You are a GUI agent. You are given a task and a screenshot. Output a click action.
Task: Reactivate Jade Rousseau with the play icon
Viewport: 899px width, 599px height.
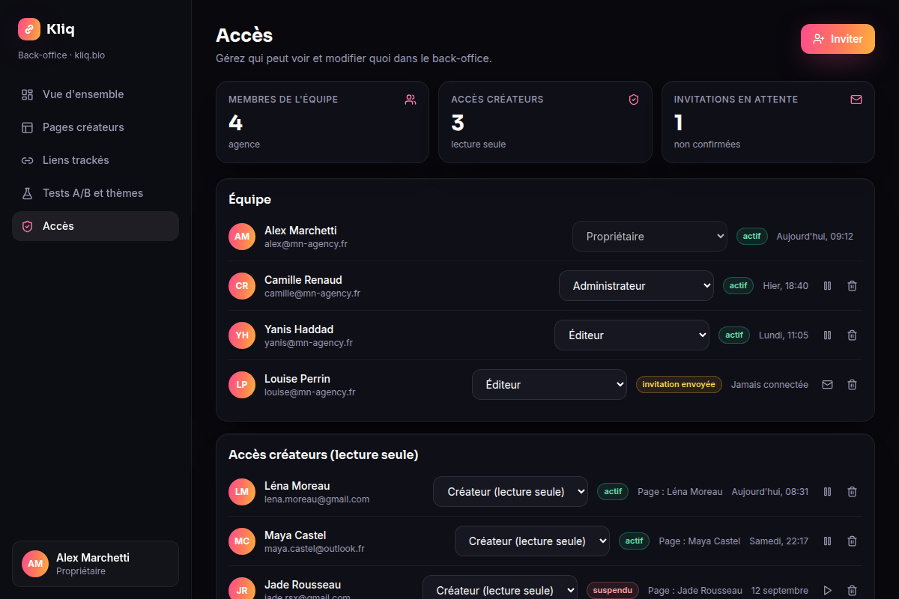point(828,590)
